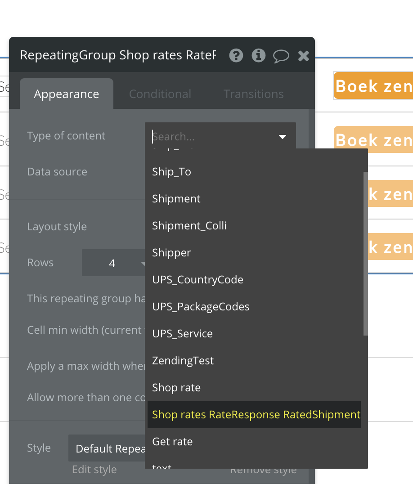Click the type search input field

click(x=211, y=136)
